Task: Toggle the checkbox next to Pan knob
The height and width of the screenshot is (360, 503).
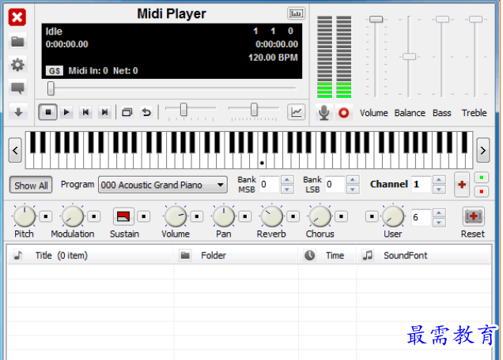Action: 244,216
